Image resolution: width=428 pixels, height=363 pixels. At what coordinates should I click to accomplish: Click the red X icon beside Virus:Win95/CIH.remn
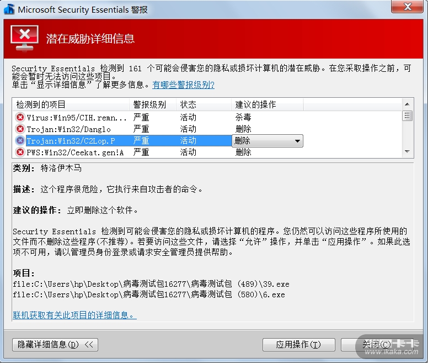(x=20, y=117)
